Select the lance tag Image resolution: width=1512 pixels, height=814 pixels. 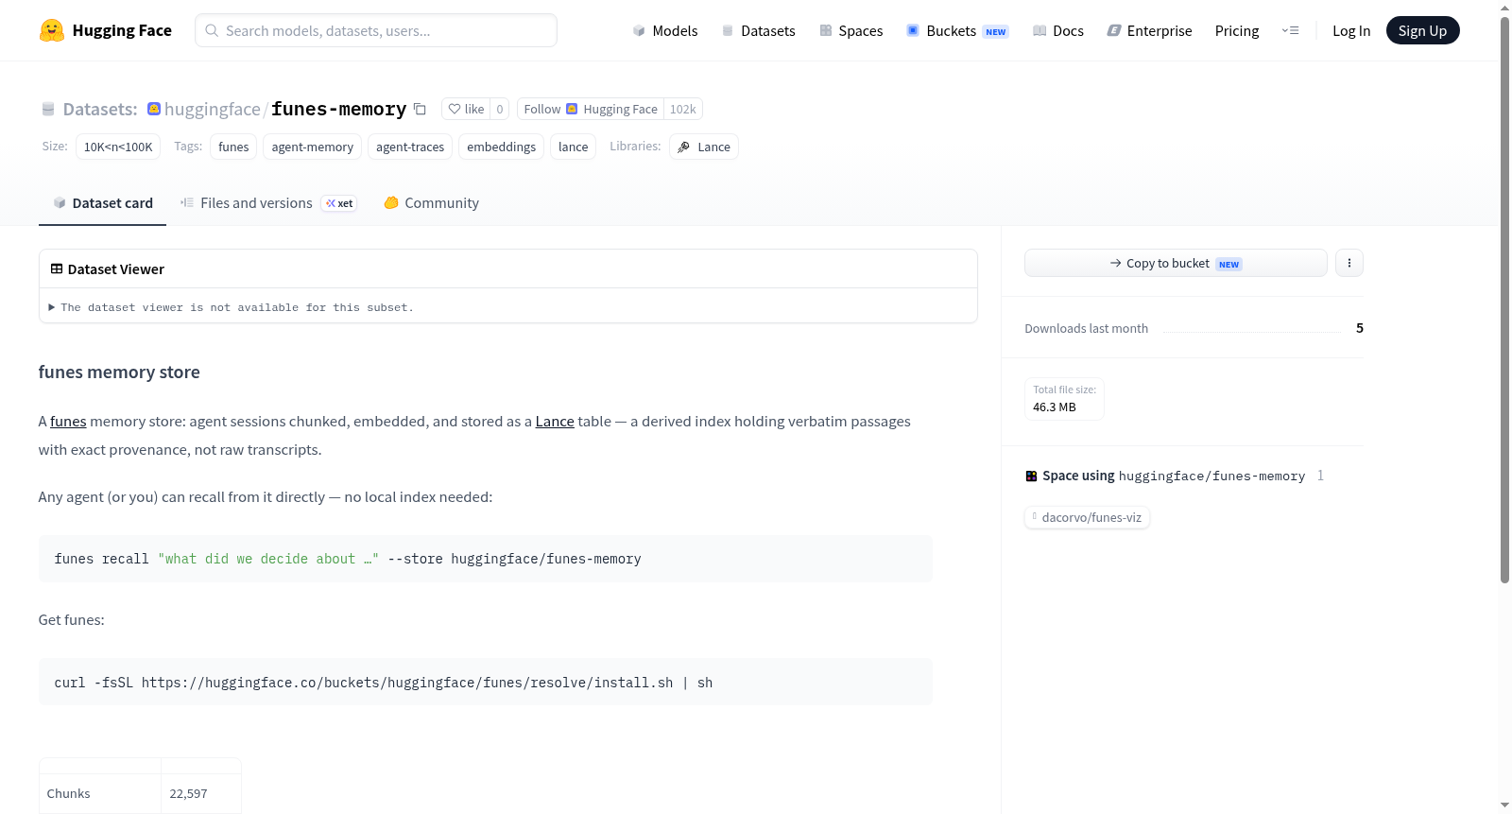tap(574, 147)
